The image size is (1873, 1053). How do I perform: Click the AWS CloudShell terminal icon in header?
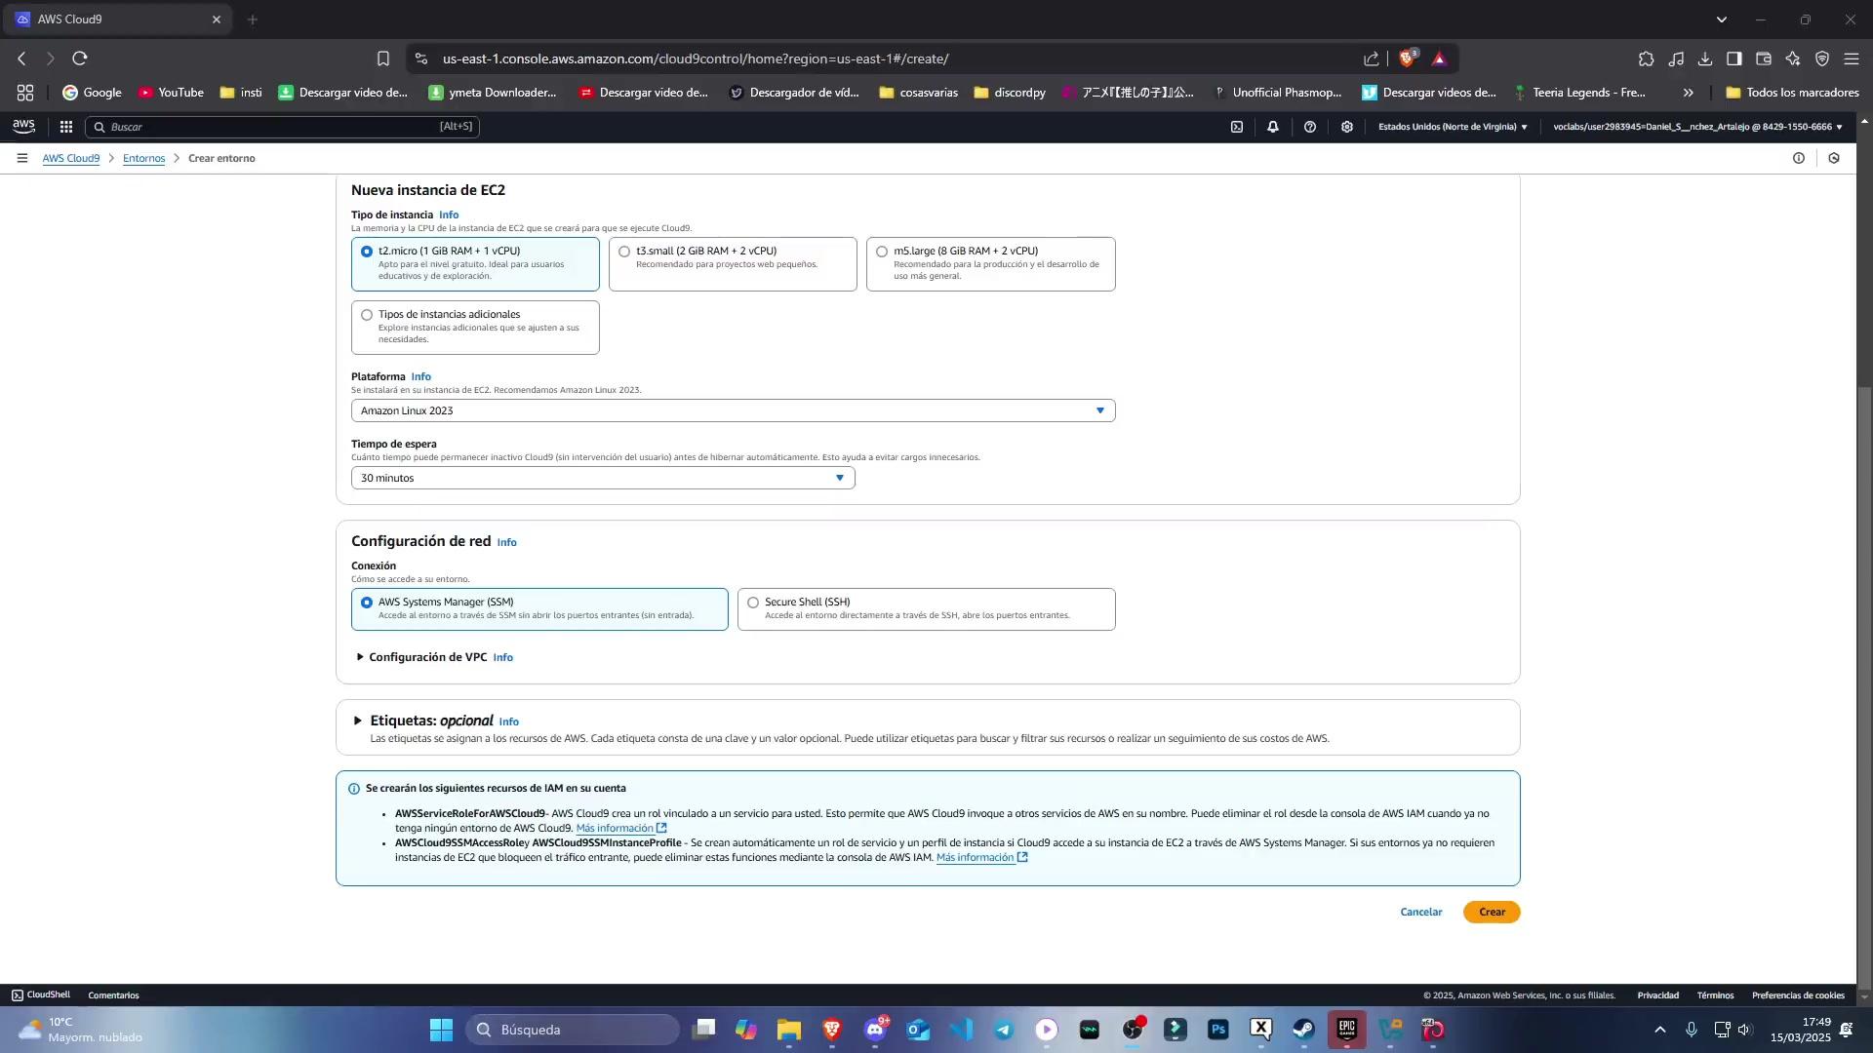point(1237,127)
